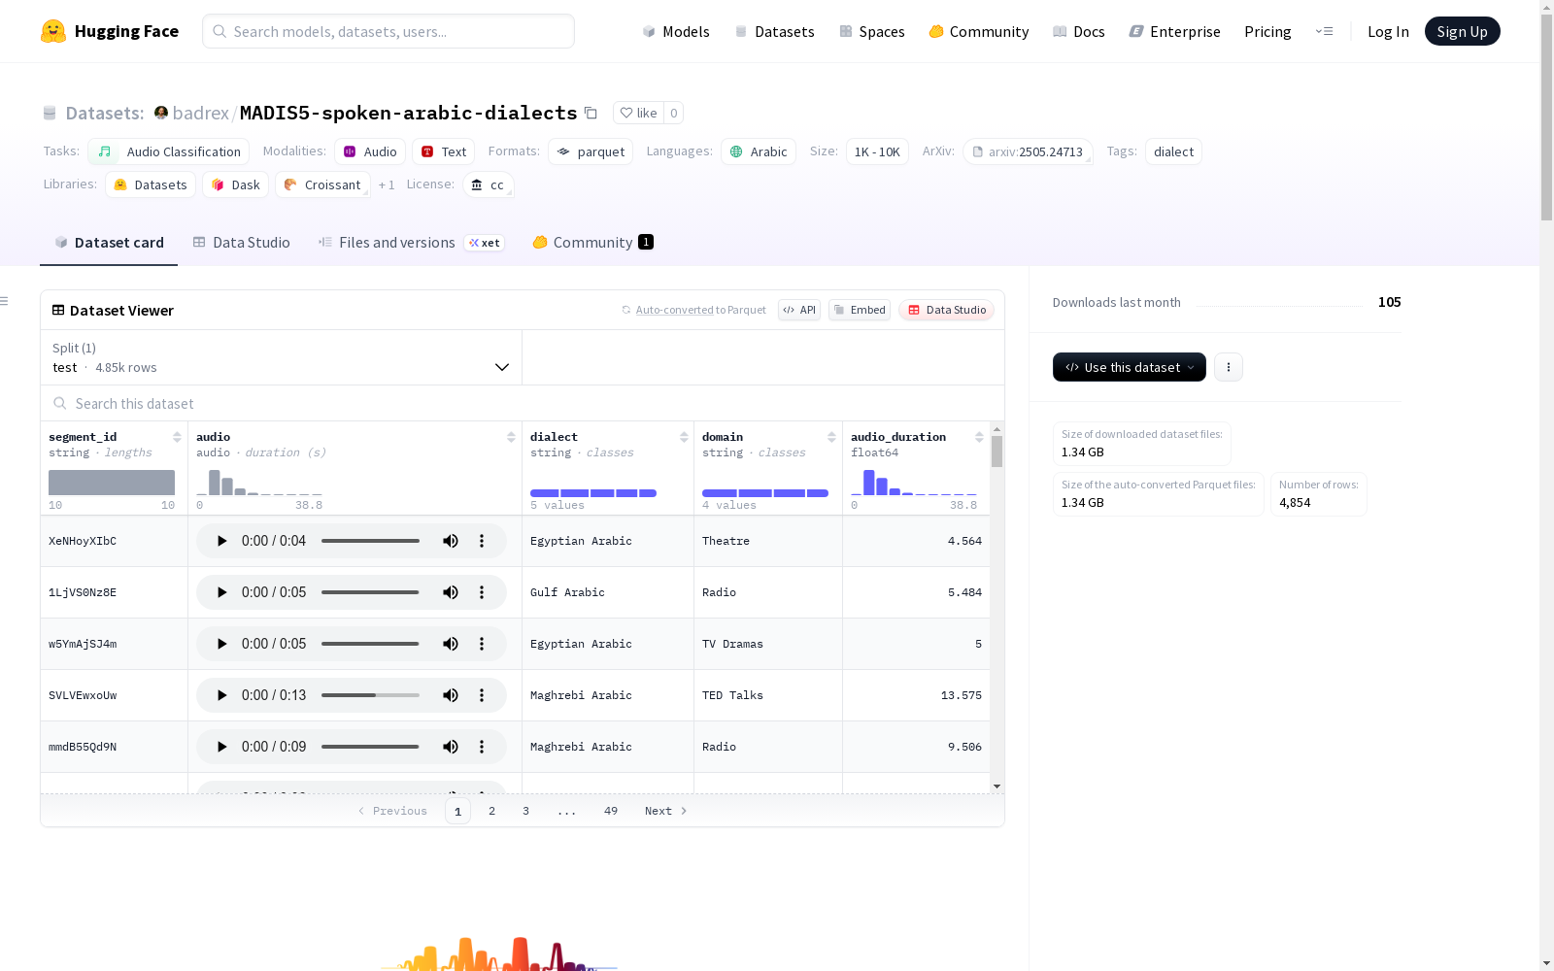Open the Files and versions tab
Image resolution: width=1554 pixels, height=971 pixels.
(411, 243)
